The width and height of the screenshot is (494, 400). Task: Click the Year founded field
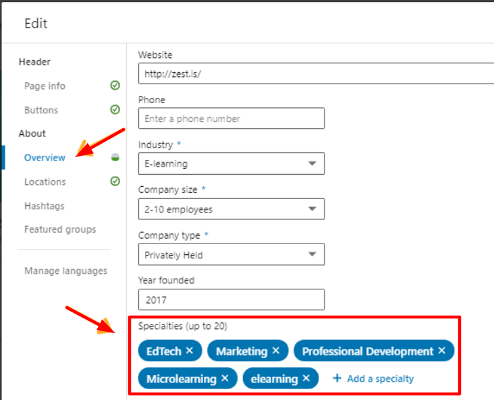[231, 299]
